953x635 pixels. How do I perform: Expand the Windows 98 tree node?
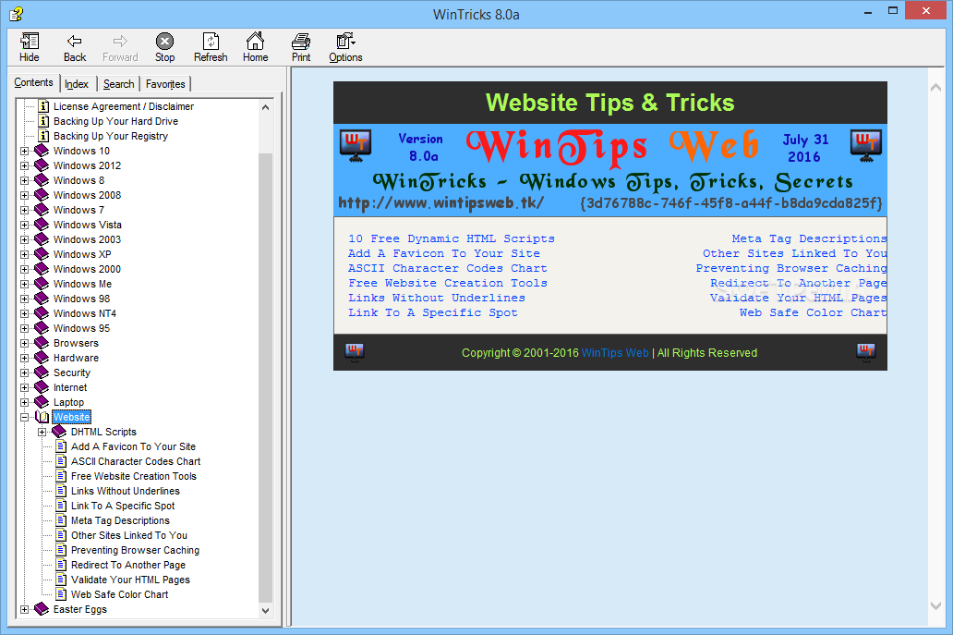click(x=24, y=299)
